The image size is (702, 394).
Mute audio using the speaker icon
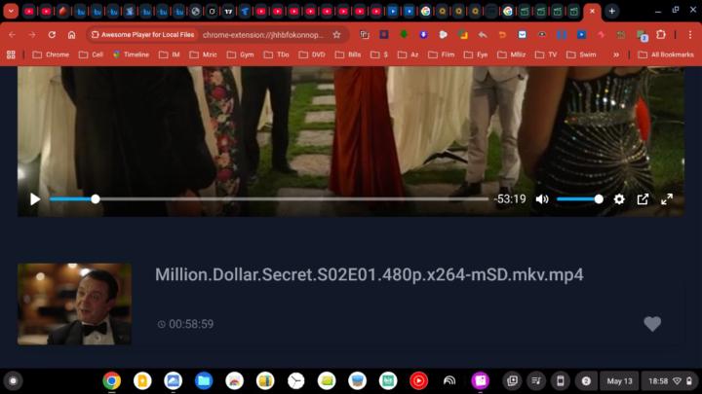tap(542, 199)
